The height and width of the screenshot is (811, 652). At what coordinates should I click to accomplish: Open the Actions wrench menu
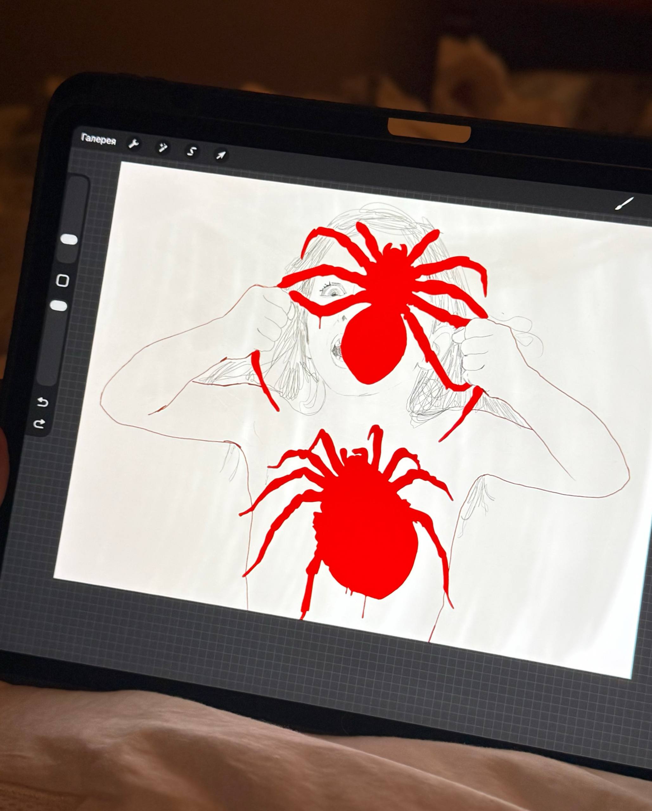pyautogui.click(x=133, y=143)
